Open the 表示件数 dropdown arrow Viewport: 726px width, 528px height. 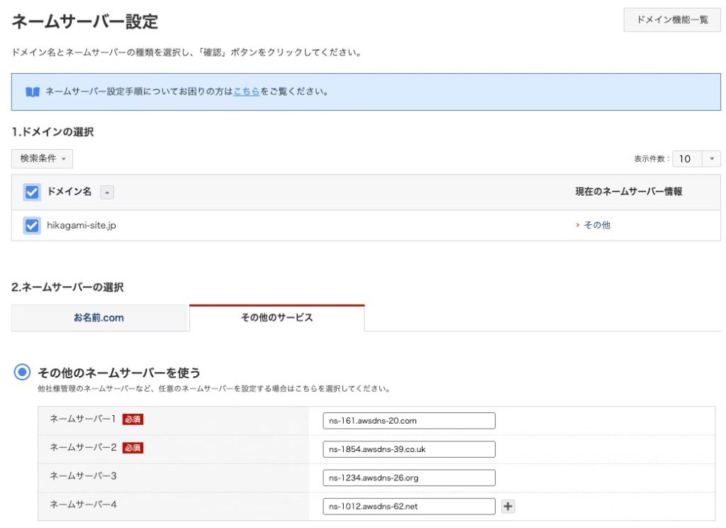[x=711, y=159]
